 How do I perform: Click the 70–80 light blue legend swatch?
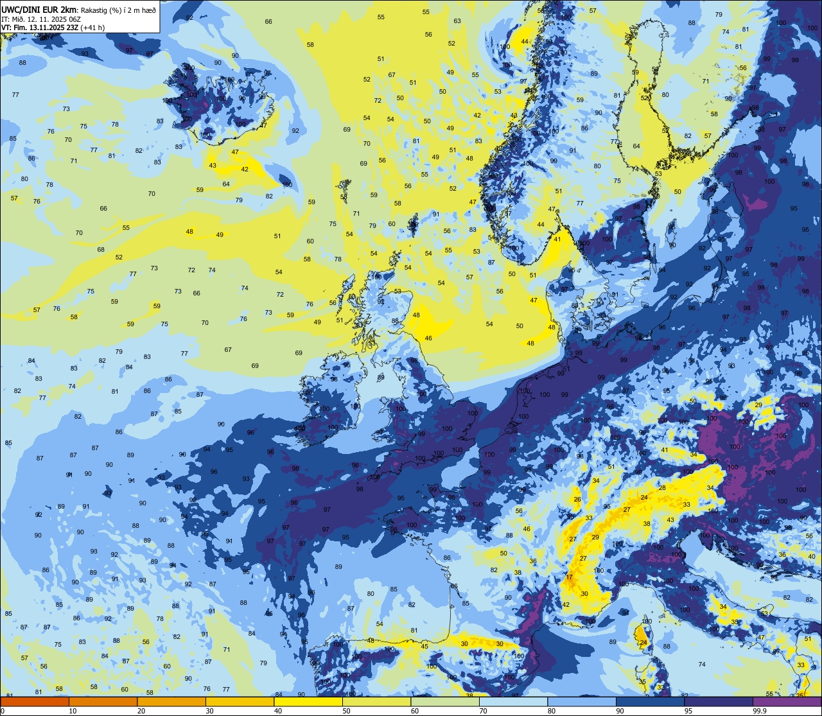pyautogui.click(x=513, y=701)
